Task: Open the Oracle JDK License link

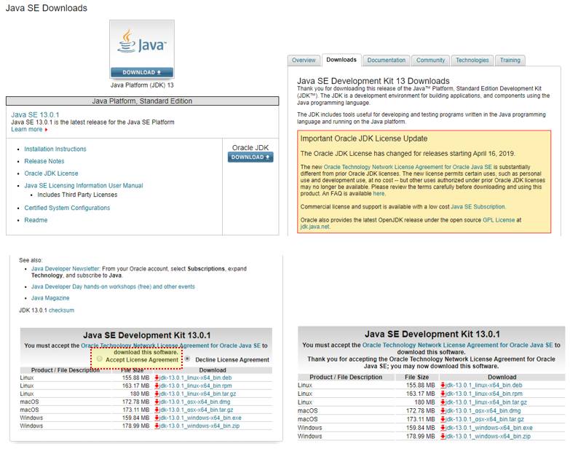Action: (51, 173)
